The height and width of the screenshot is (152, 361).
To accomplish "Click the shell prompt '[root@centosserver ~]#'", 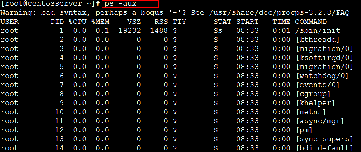I will [50, 4].
